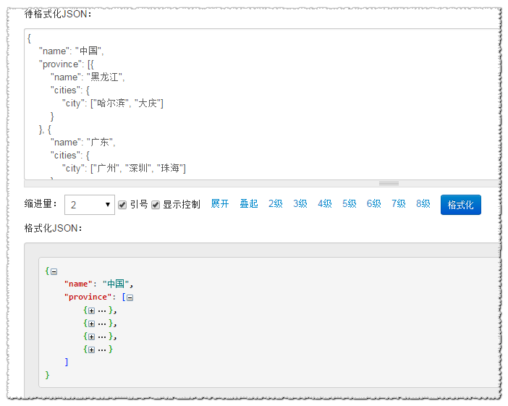Click the 叠起 link to collapse all
Screen dimensions: 508x406
[249, 204]
